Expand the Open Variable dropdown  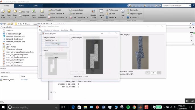63,14
